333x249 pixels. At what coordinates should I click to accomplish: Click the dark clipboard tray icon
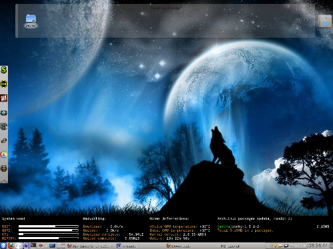[x=286, y=246]
